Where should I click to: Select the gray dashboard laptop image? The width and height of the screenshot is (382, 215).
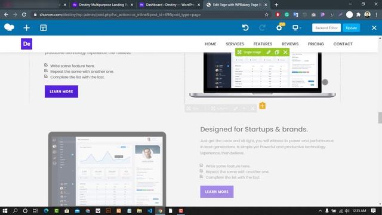[x=107, y=169]
